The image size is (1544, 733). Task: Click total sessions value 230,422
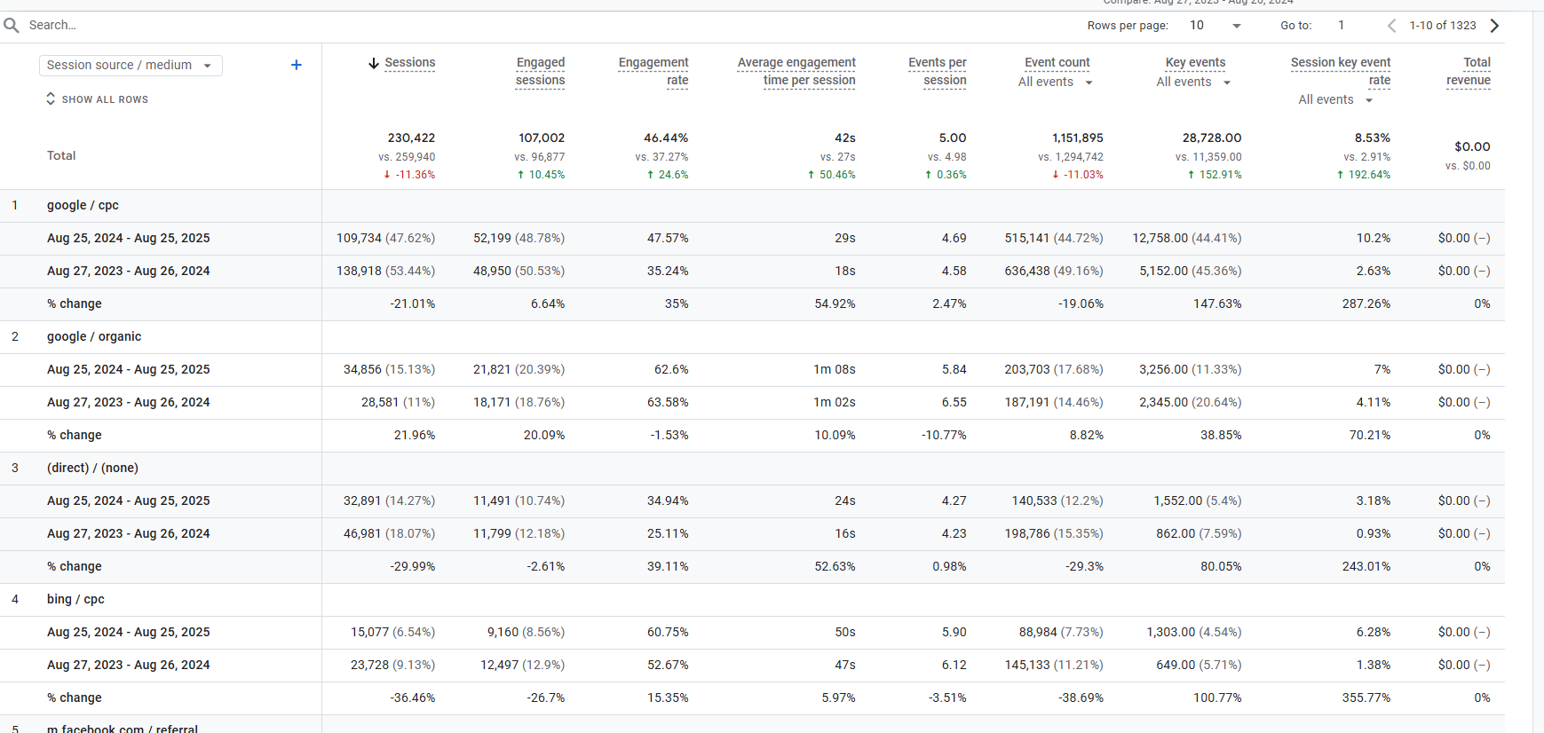click(411, 138)
